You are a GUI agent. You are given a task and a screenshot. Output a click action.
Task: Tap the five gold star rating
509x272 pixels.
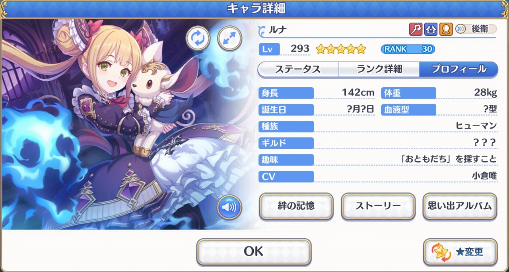(341, 49)
